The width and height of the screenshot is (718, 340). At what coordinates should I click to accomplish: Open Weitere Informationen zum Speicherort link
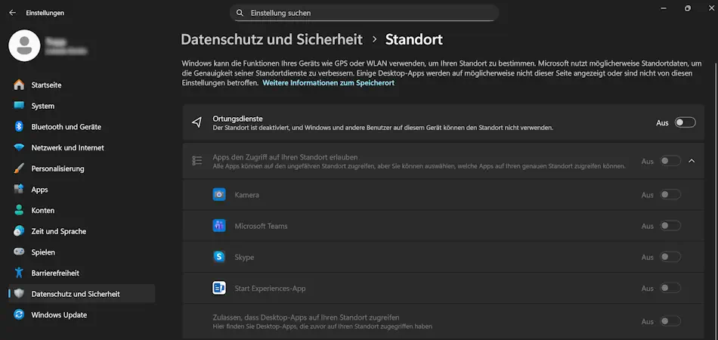pyautogui.click(x=328, y=83)
